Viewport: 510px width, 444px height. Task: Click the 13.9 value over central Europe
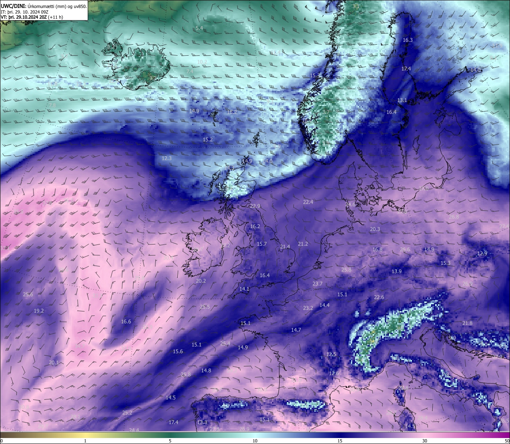coord(396,272)
